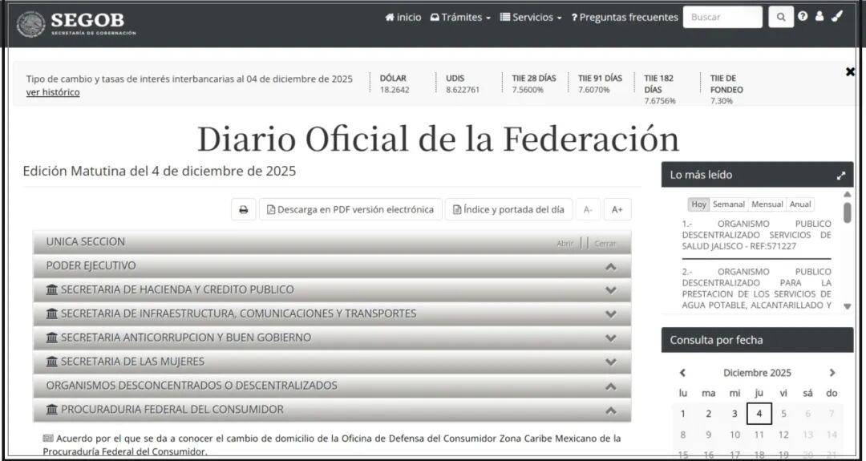
Task: Expand Secretaria de las Mujeres row
Action: click(x=332, y=362)
